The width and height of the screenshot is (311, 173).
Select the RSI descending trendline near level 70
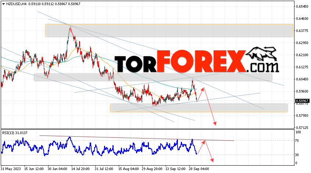click(137, 138)
